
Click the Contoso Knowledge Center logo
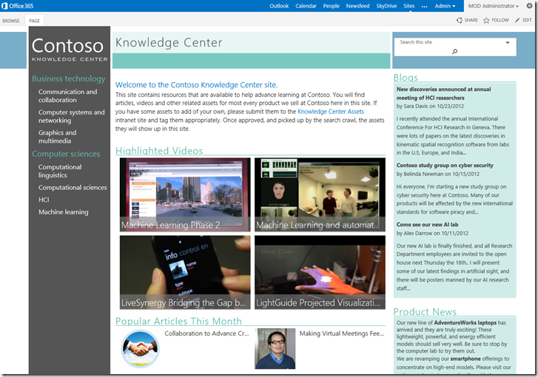(70, 50)
